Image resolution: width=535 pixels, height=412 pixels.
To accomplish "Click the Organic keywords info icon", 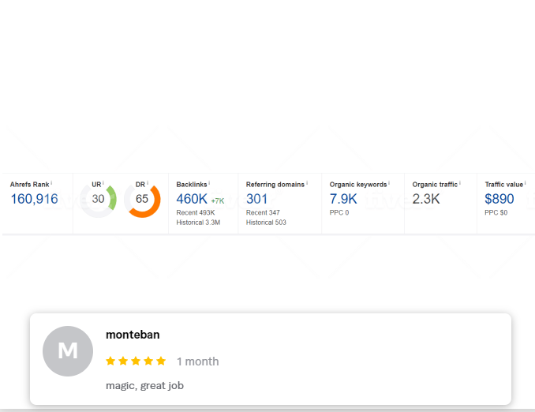I will pos(389,183).
